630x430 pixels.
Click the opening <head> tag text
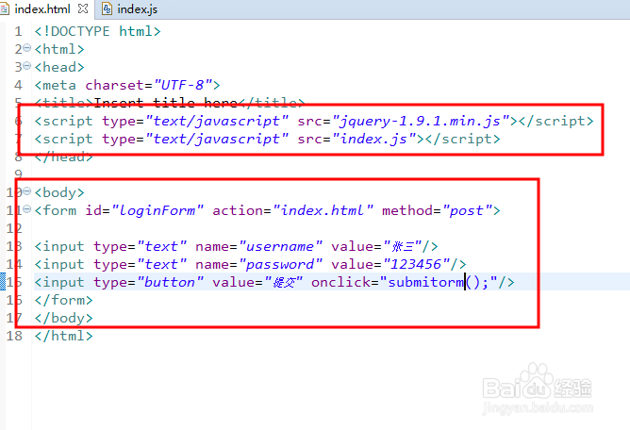pyautogui.click(x=59, y=67)
